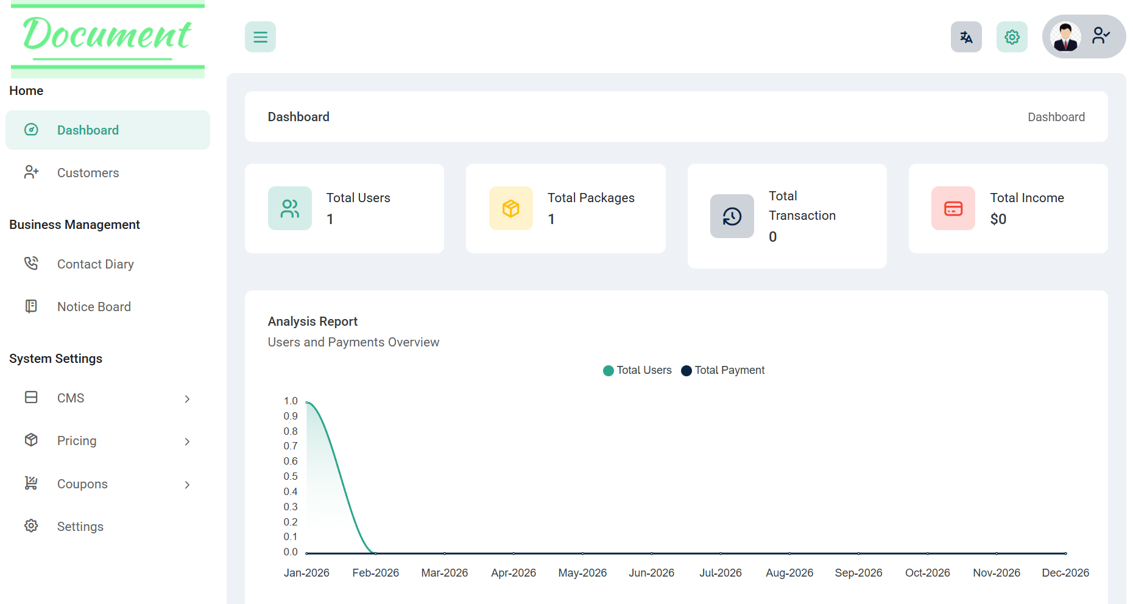Viewport: 1133px width, 604px height.
Task: Toggle Total Payment series in chart legend
Action: click(x=723, y=370)
